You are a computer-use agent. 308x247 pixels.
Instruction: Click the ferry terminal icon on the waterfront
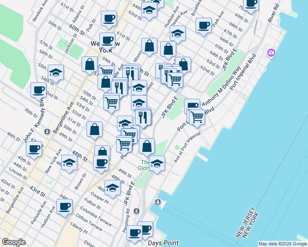[158, 202]
